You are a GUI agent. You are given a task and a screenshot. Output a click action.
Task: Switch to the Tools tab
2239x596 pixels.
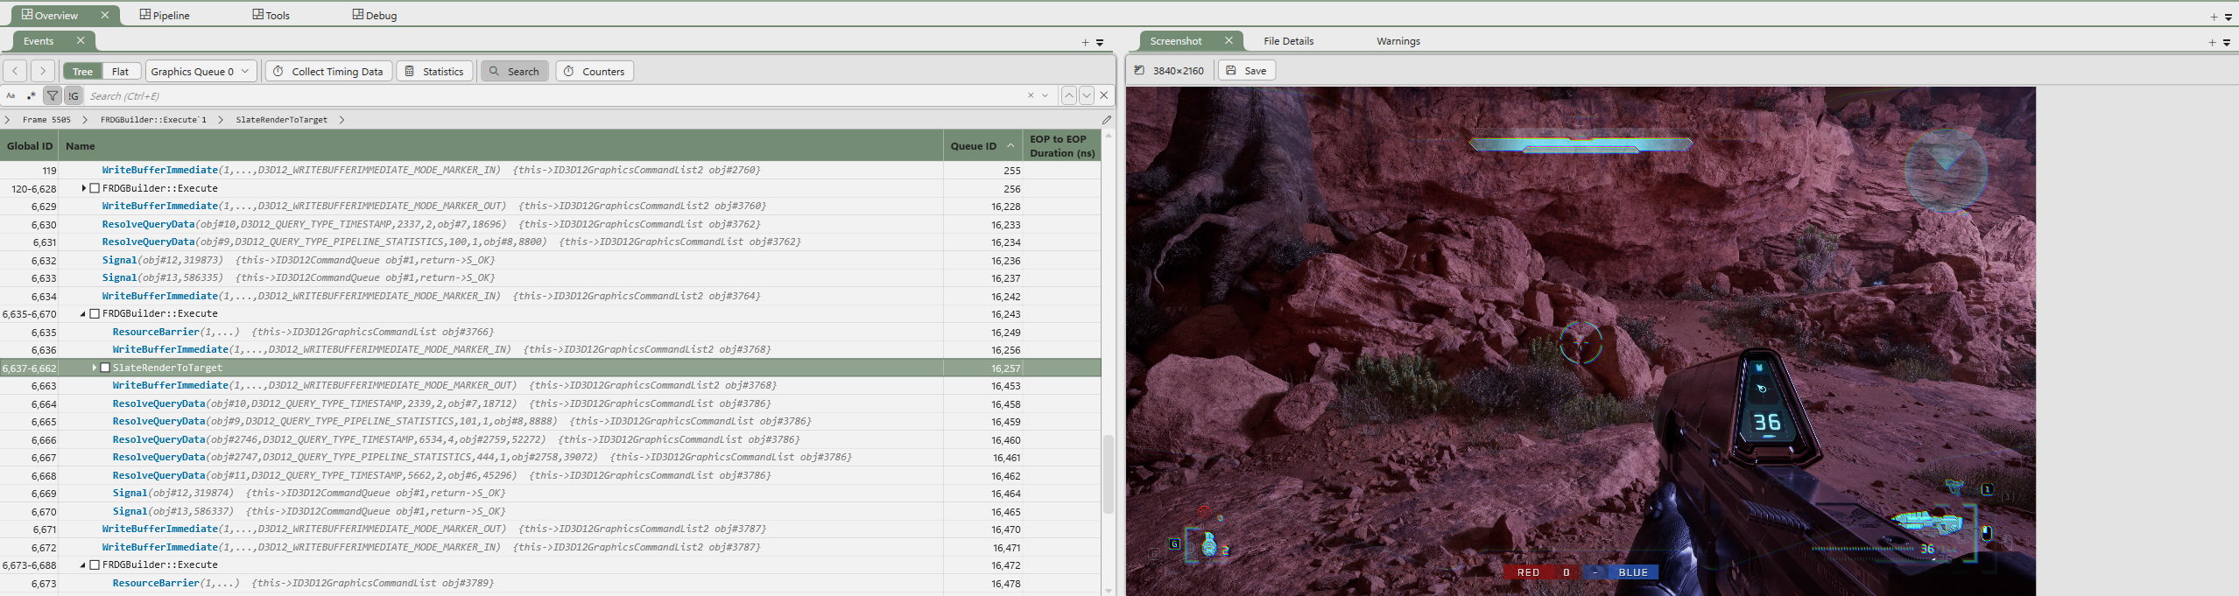(x=271, y=15)
